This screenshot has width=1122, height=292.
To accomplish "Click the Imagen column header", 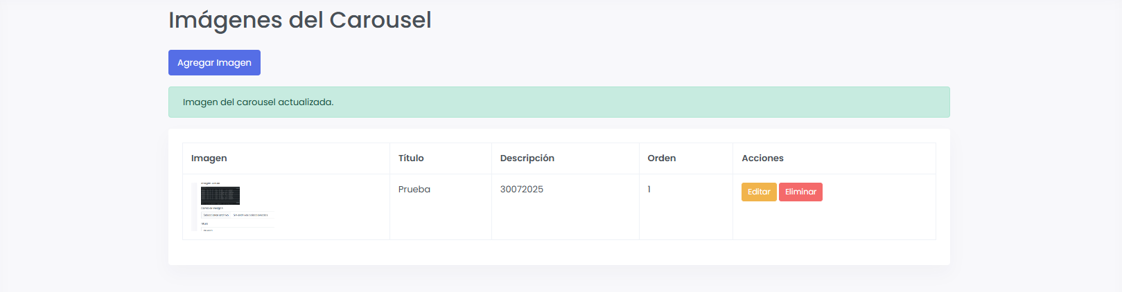I will (209, 158).
